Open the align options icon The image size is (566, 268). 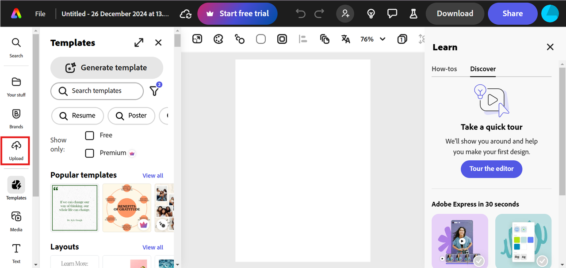303,39
